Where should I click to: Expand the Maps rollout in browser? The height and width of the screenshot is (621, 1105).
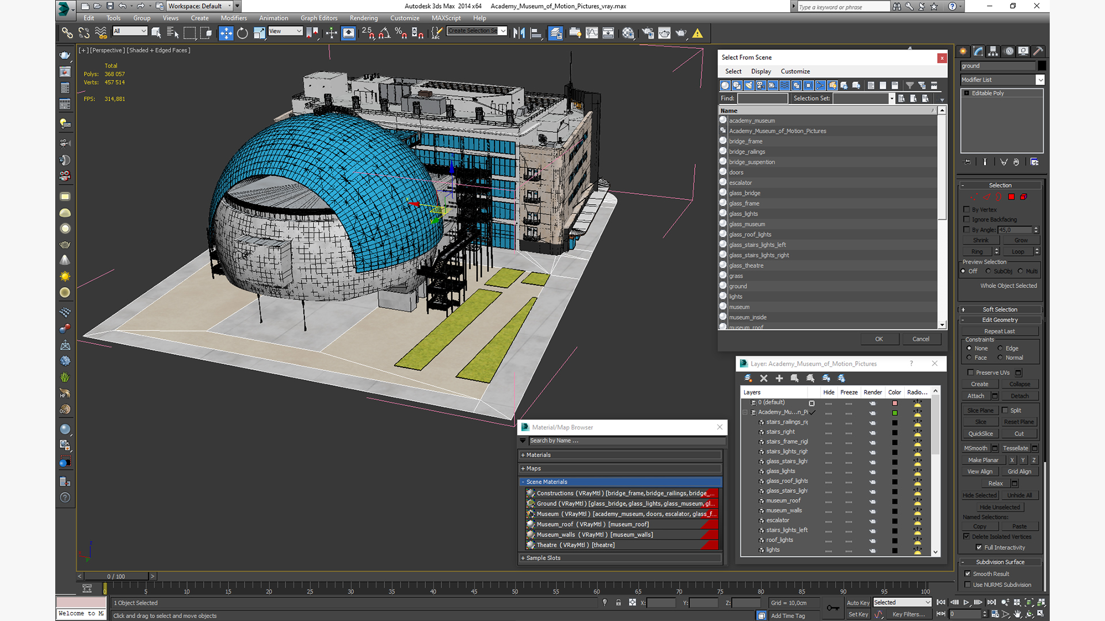[x=620, y=469]
